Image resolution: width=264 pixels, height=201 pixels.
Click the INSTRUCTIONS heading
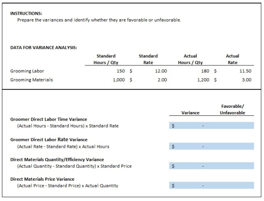[26, 14]
